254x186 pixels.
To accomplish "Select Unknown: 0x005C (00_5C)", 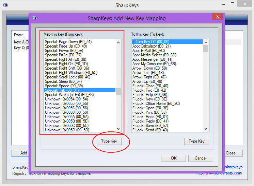I will 80,126.
